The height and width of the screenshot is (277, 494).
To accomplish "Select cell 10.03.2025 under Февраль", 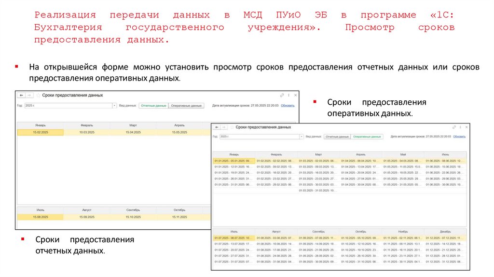I will (87, 132).
